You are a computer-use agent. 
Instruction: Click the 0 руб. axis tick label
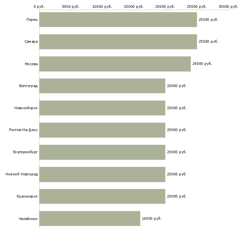(x=39, y=7)
